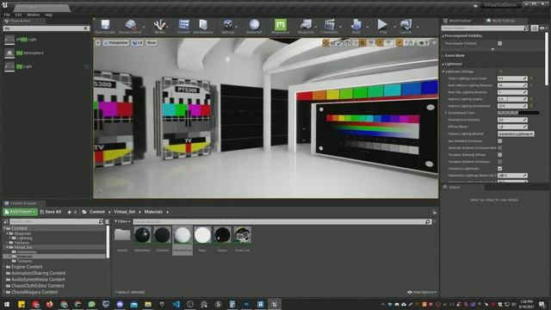Toggle Use Ambient Occlusion checkbox

click(x=499, y=141)
